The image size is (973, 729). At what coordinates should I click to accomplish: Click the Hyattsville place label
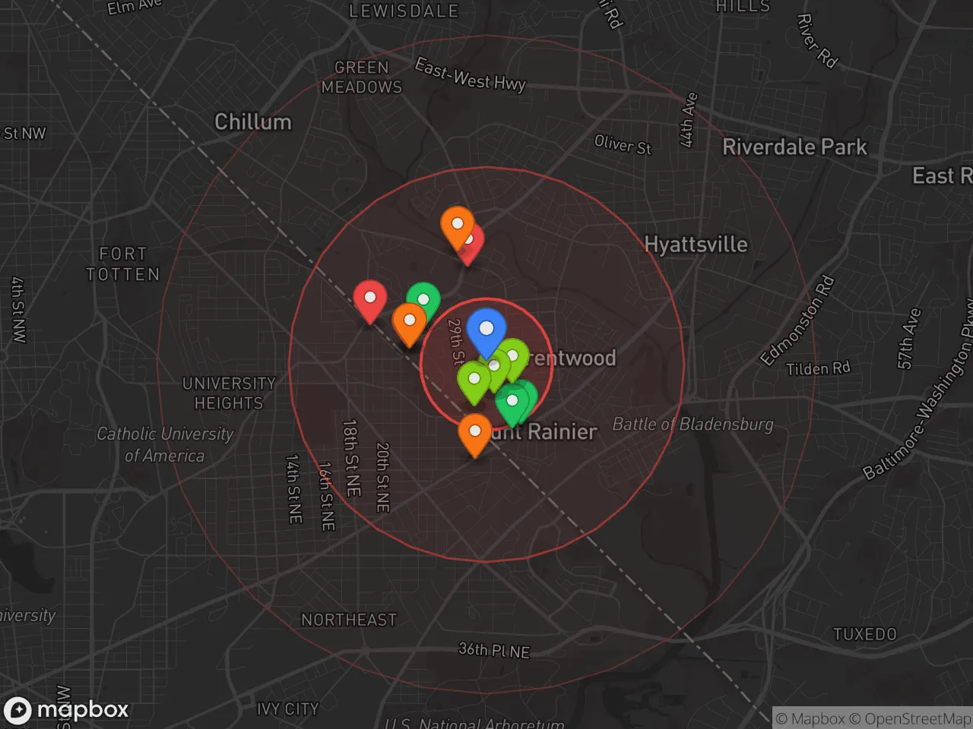(x=696, y=245)
